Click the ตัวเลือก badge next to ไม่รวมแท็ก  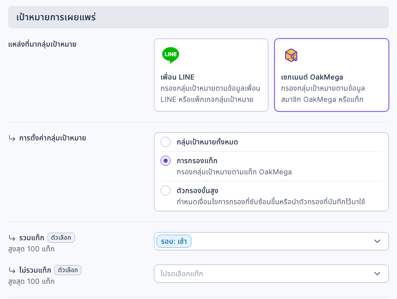point(68,270)
